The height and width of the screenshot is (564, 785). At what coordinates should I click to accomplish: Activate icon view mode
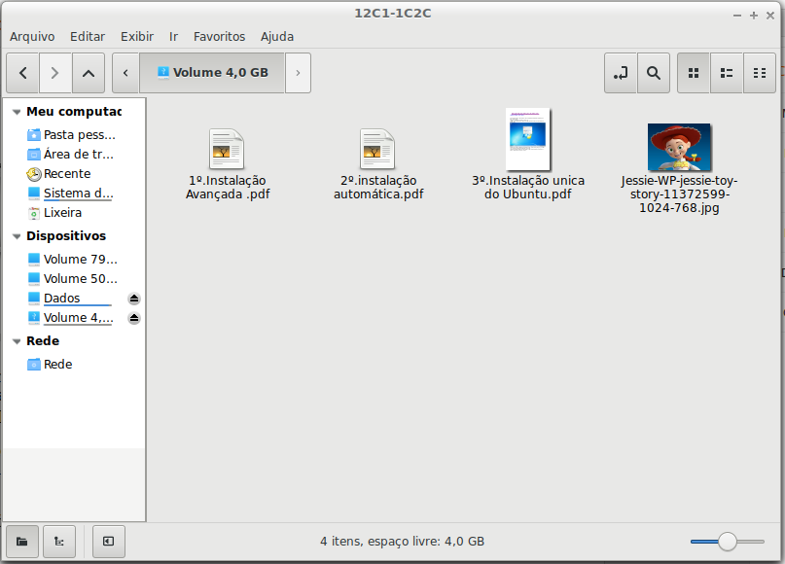[x=693, y=73]
